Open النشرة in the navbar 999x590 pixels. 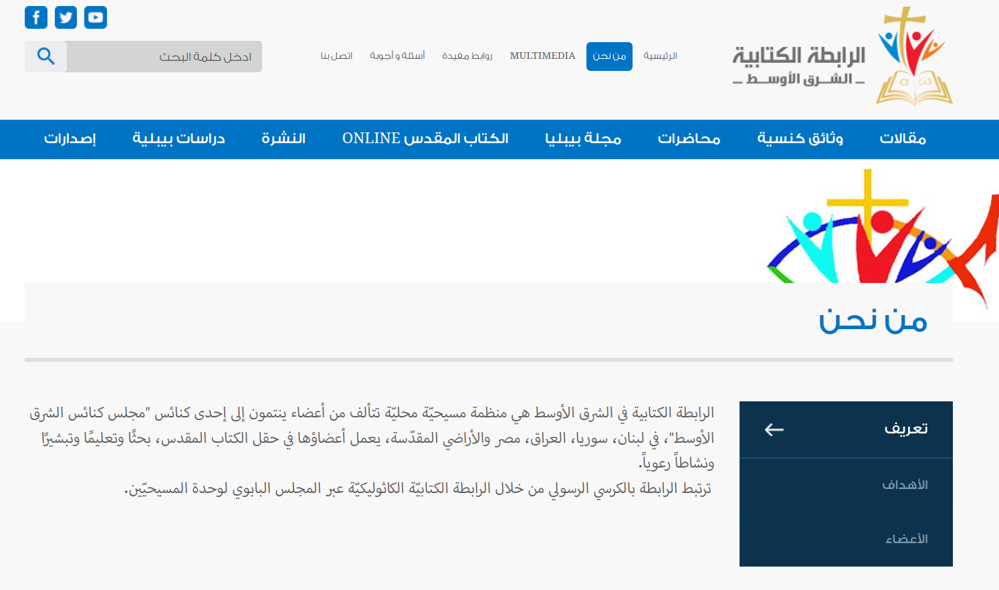[x=284, y=138]
